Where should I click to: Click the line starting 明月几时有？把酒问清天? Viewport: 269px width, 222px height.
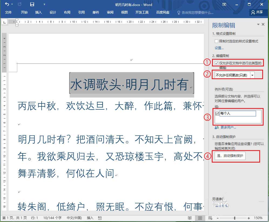[x=111, y=139]
